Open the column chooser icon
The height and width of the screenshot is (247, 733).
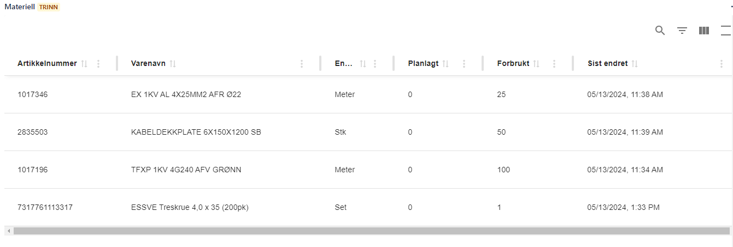[704, 31]
